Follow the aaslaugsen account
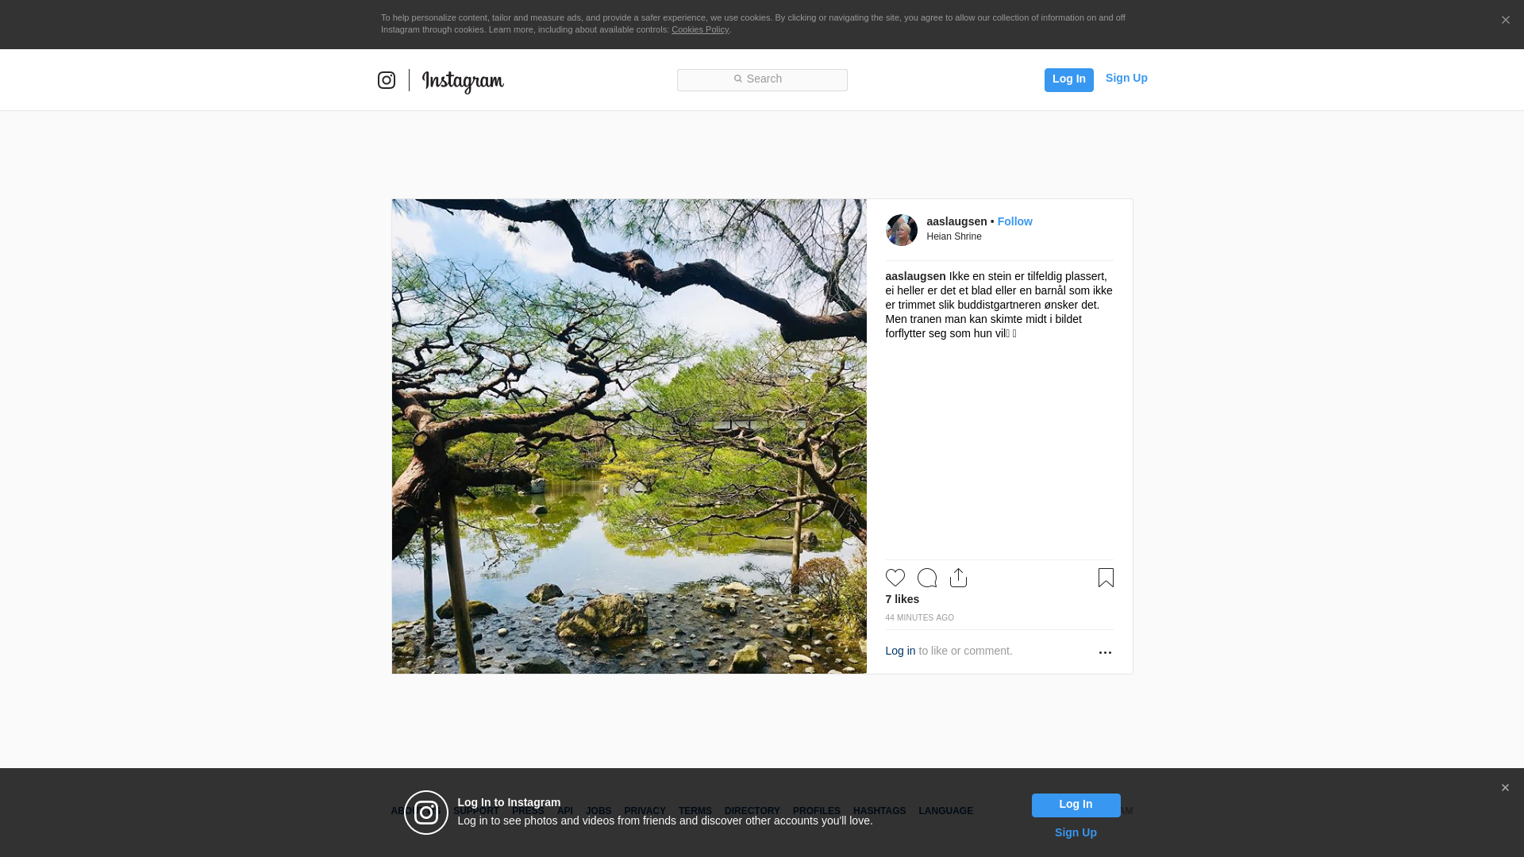 [1014, 221]
